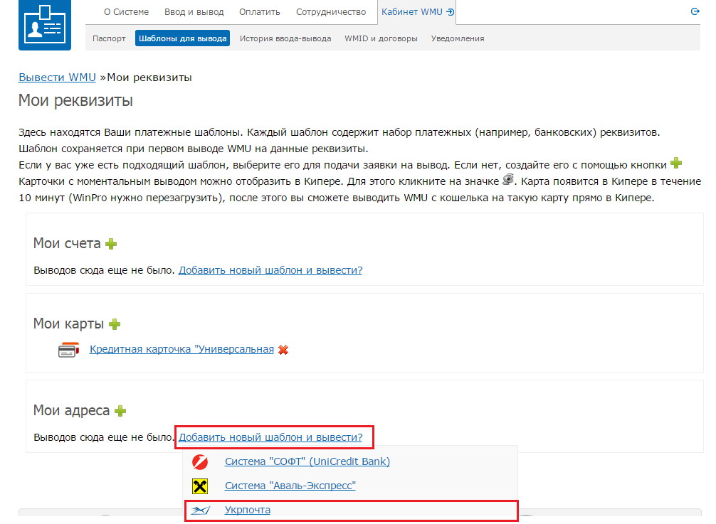
Task: Click the logout icon at top right
Action: [695, 12]
